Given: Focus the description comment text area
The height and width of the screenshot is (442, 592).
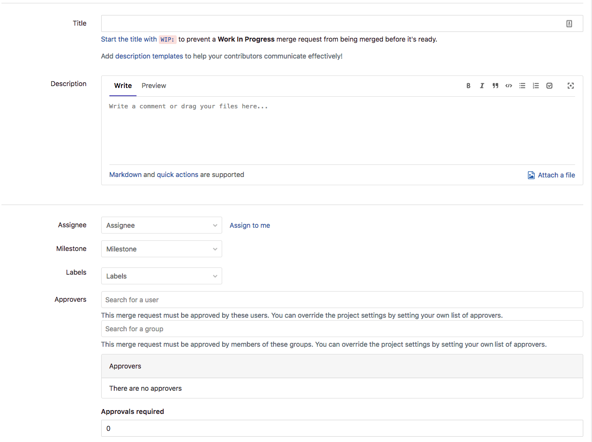Looking at the screenshot, I should click(x=342, y=131).
